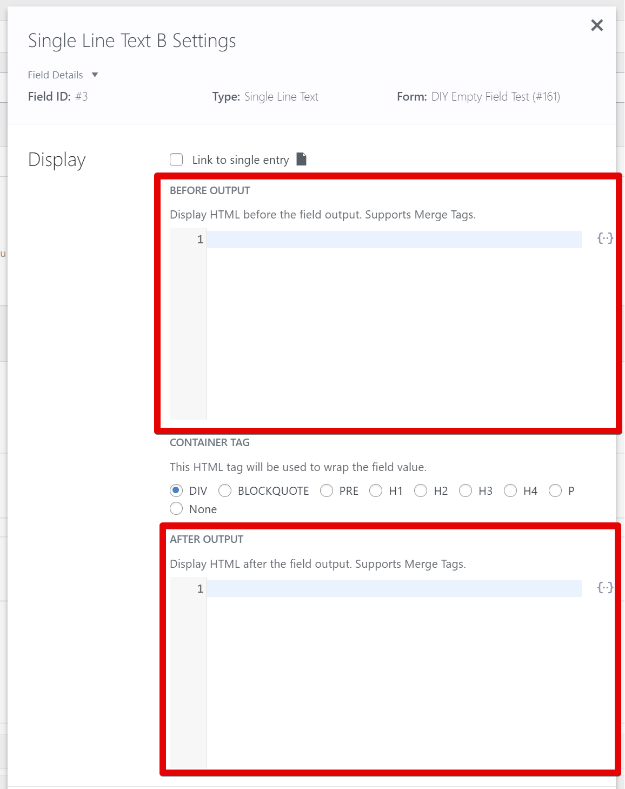
Task: Expand the Field Details disclosure arrow
Action: [x=95, y=75]
